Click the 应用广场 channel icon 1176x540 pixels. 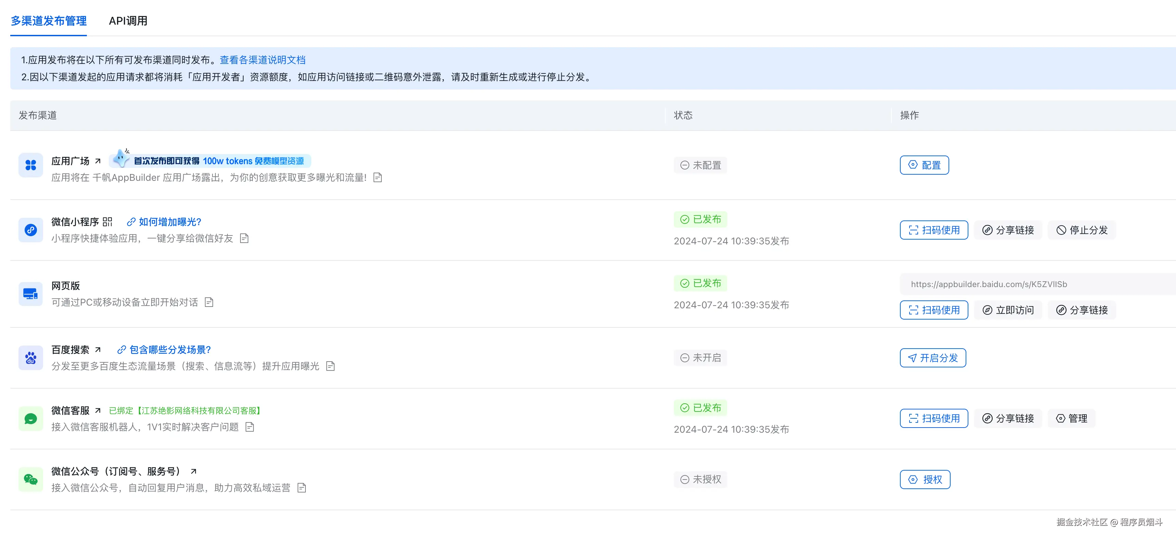click(30, 165)
